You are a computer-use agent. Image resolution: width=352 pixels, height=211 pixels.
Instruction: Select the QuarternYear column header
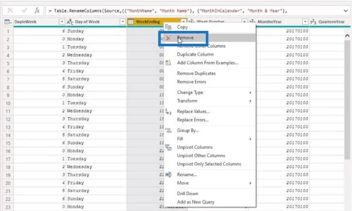331,22
